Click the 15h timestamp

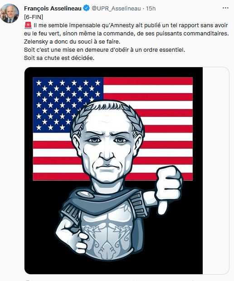151,9
